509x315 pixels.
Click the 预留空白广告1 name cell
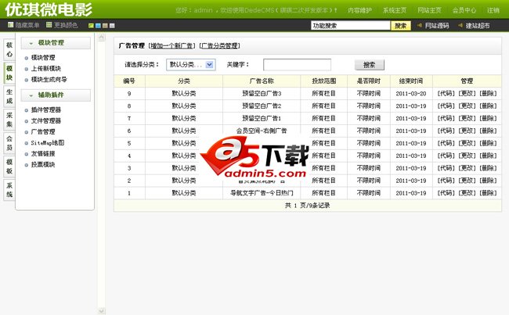click(x=262, y=118)
